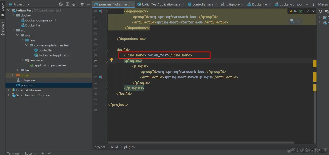Image resolution: width=329 pixels, height=155 pixels.
Task: Collapse the java folder
Action: tap(22, 40)
